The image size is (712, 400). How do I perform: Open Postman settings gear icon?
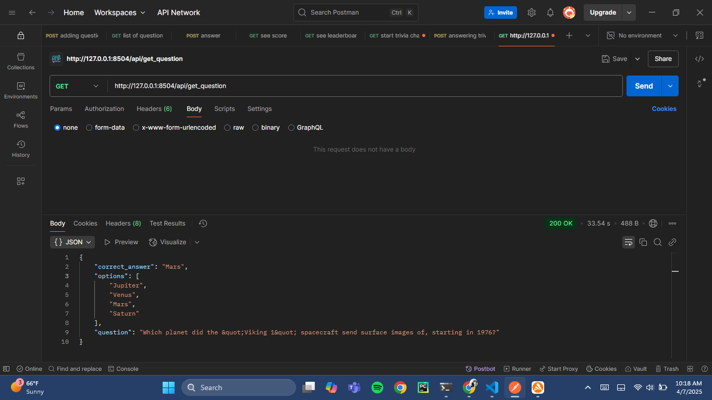[532, 12]
